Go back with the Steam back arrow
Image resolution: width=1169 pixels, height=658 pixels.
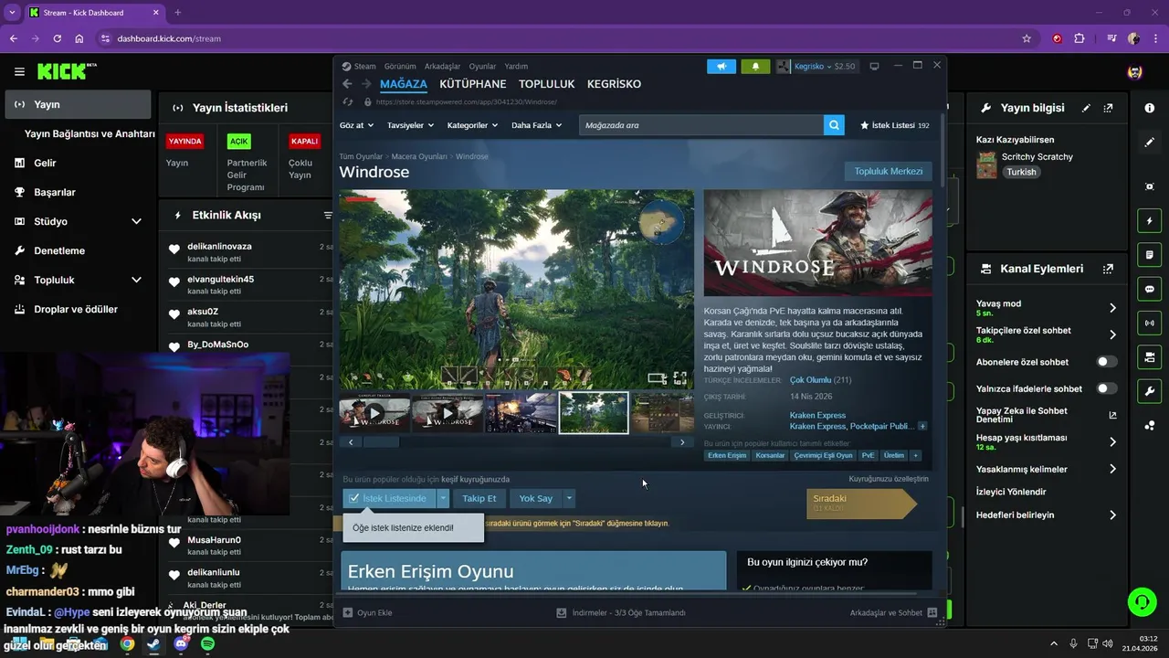pos(347,84)
